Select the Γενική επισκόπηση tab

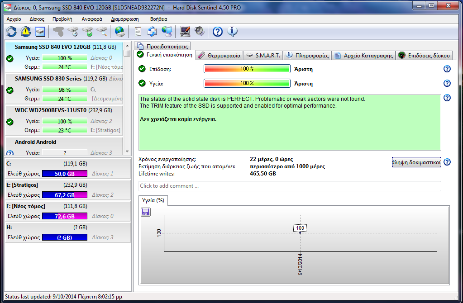(165, 55)
